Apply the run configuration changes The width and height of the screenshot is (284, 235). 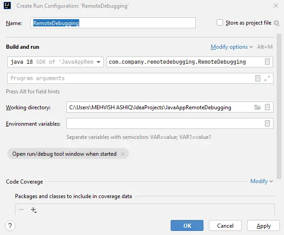[x=264, y=225]
